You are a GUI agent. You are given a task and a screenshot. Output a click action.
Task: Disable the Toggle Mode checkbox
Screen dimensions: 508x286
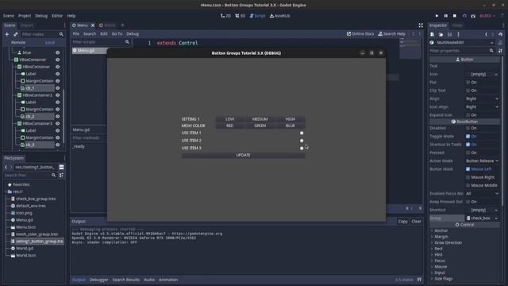(x=468, y=136)
